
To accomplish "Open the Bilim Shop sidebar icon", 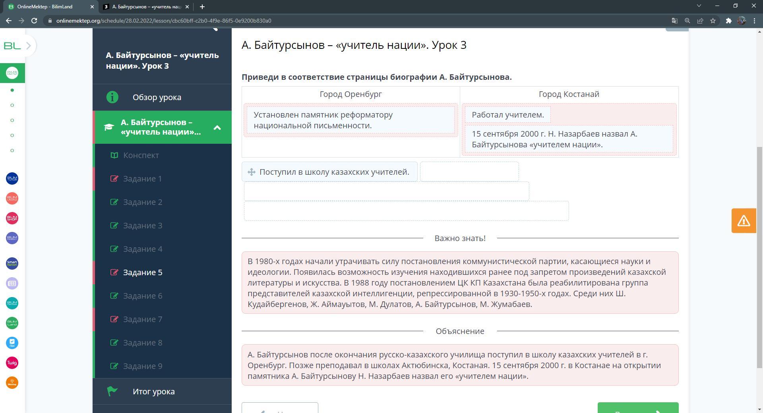I will point(12,218).
